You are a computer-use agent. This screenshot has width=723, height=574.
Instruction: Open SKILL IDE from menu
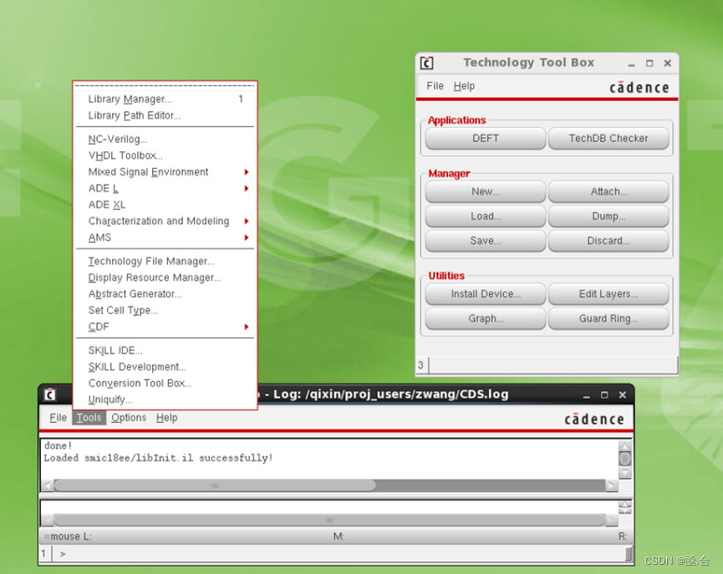click(x=165, y=350)
